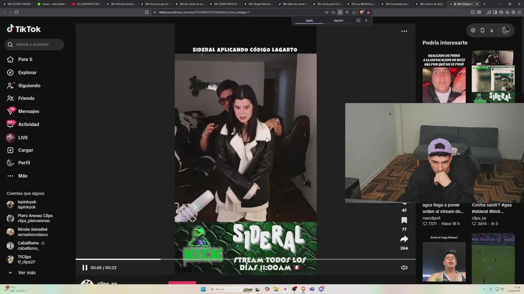
Task: Toggle the browser sidebar panel icon
Action: click(x=495, y=12)
